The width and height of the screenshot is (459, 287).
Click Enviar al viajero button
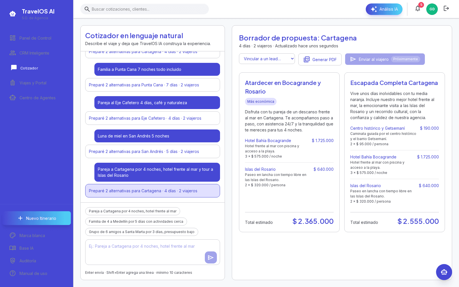click(385, 59)
